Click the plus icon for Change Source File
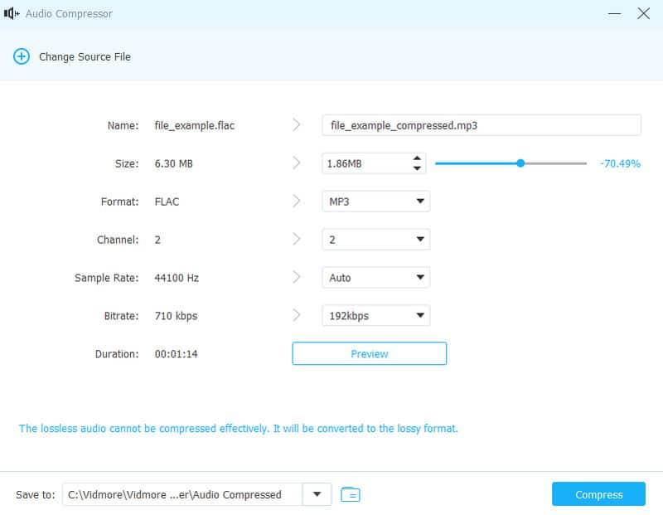Image resolution: width=663 pixels, height=515 pixels. tap(21, 56)
